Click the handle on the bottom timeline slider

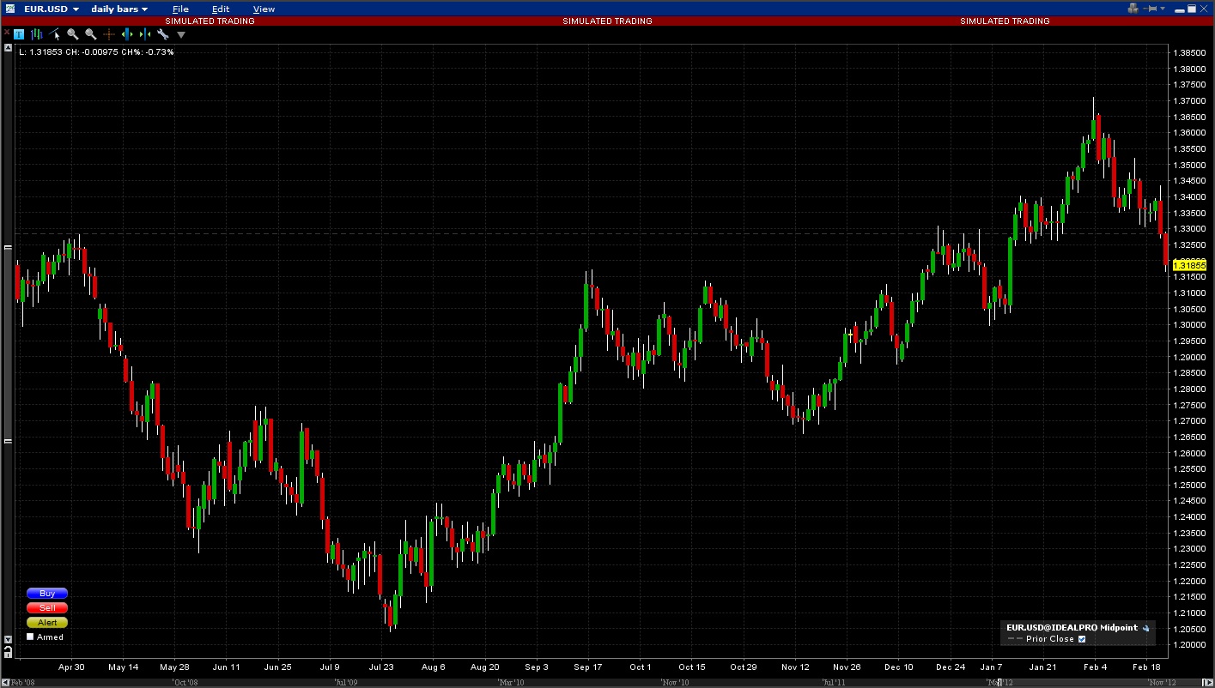tap(999, 683)
